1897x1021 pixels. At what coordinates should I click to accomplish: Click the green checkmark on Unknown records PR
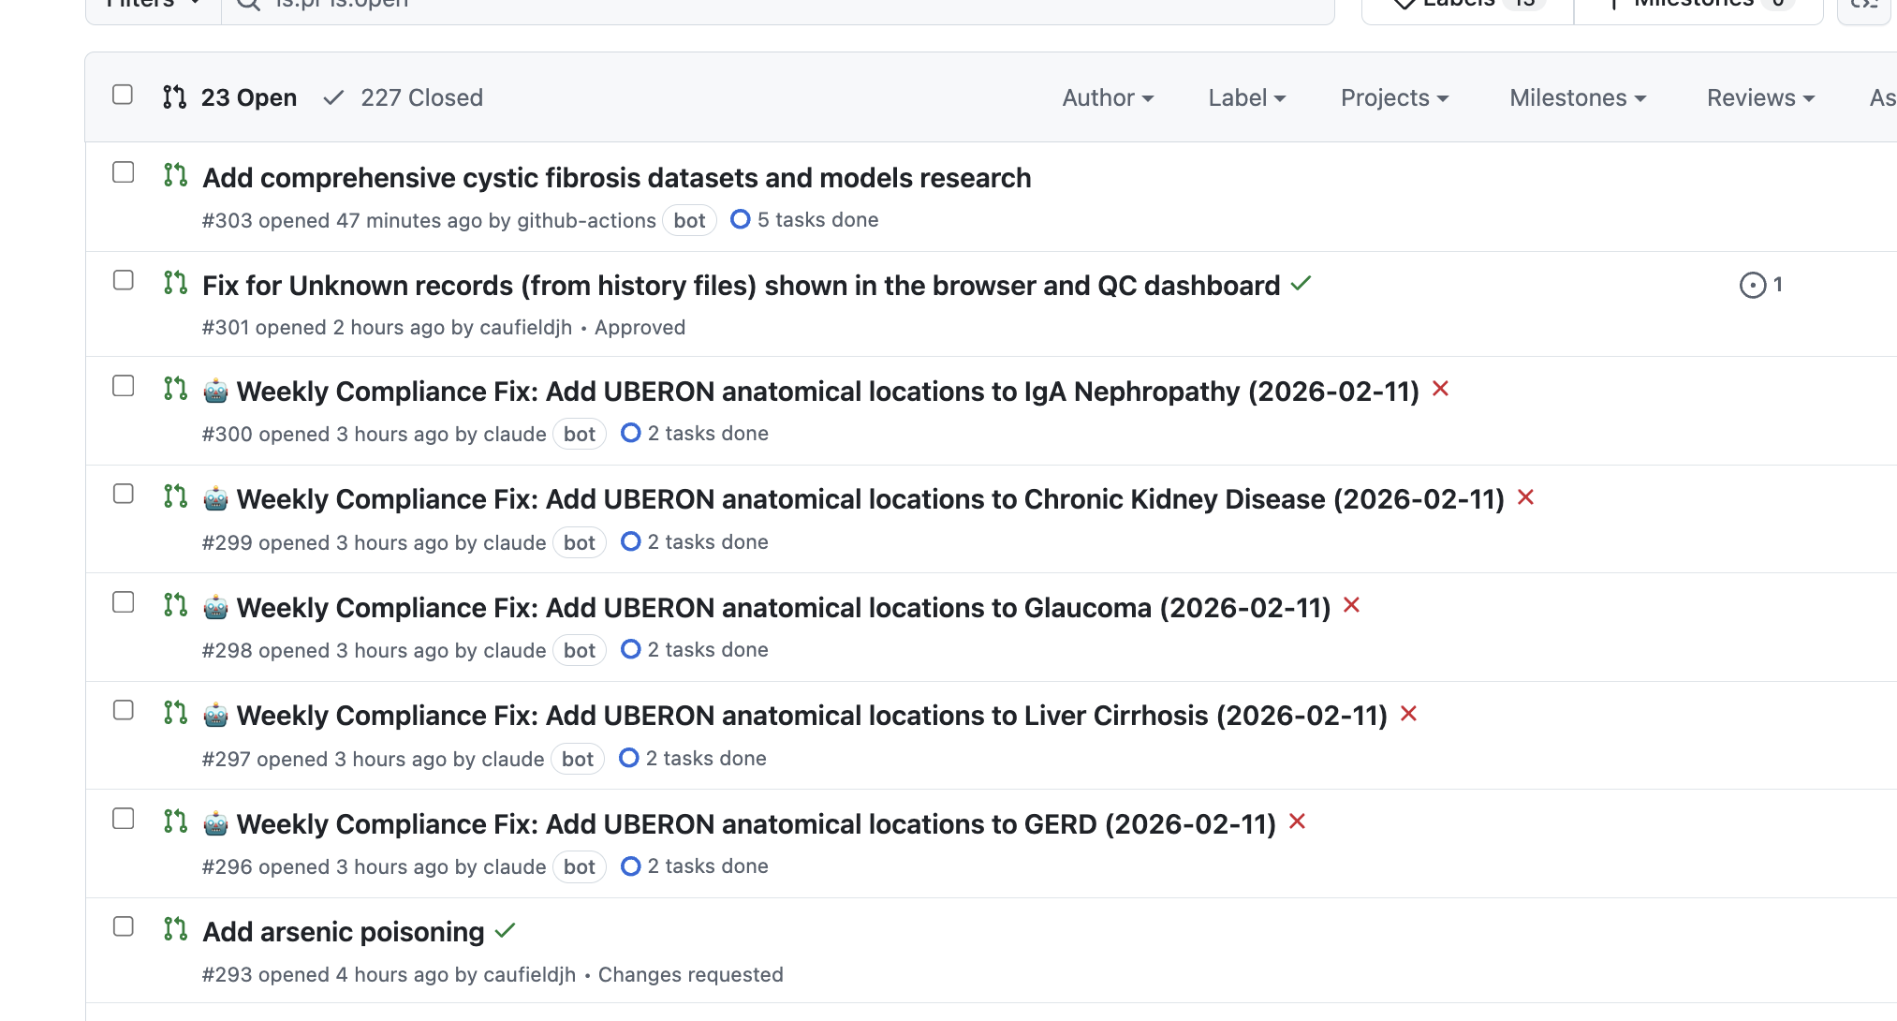pos(1301,283)
